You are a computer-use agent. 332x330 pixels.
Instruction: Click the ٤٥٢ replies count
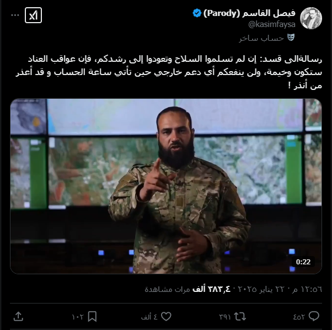[x=299, y=317]
